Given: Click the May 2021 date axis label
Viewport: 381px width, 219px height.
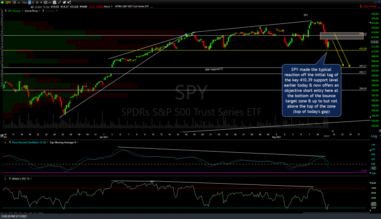Looking at the screenshot, I should coord(276,137).
